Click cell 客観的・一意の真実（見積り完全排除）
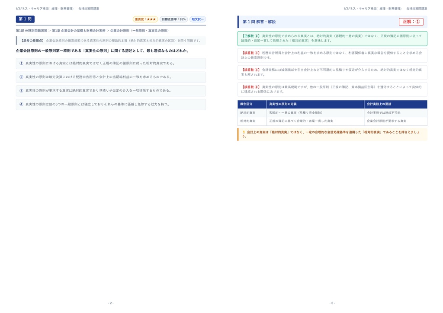Viewport: 443px width, 313px height. pos(315,112)
